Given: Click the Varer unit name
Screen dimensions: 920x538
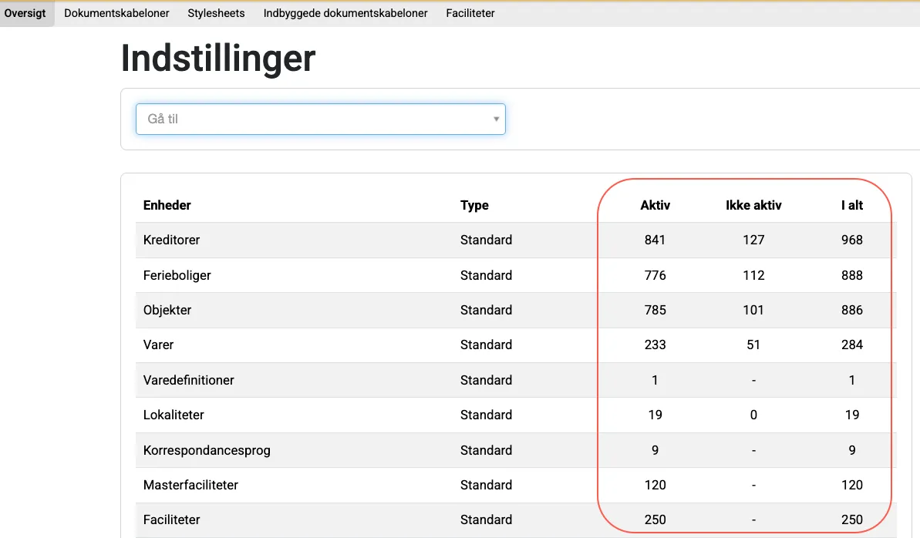Looking at the screenshot, I should [x=158, y=345].
